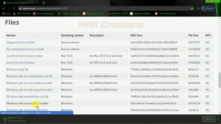Click the address bar URL
Viewport: 221px width, 124px height.
point(45,8)
